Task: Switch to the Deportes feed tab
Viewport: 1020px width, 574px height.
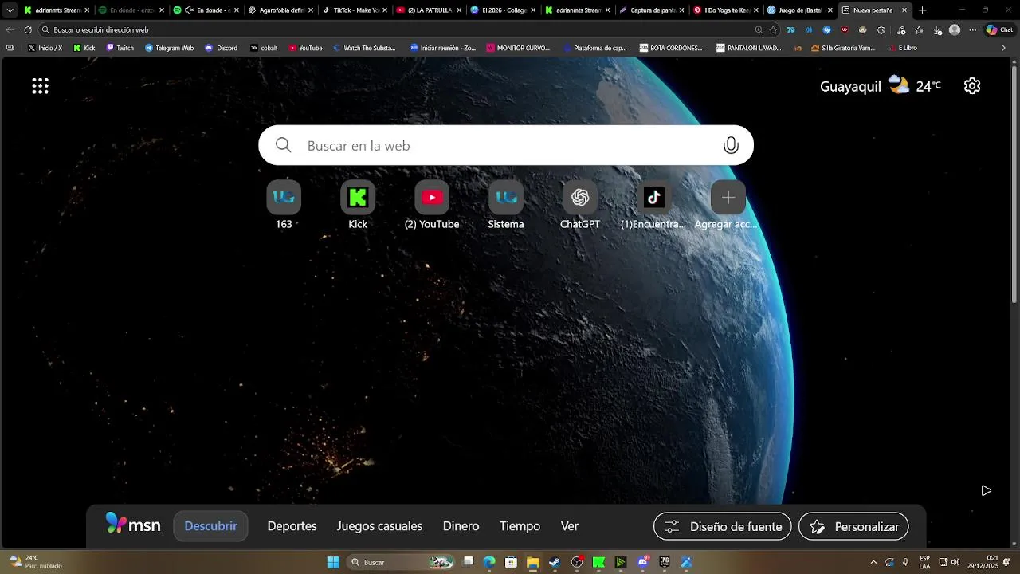Action: click(292, 526)
